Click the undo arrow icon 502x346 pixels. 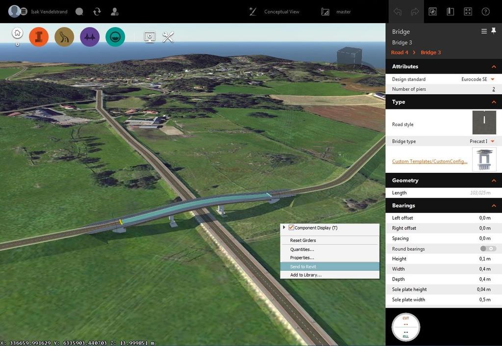coord(397,12)
